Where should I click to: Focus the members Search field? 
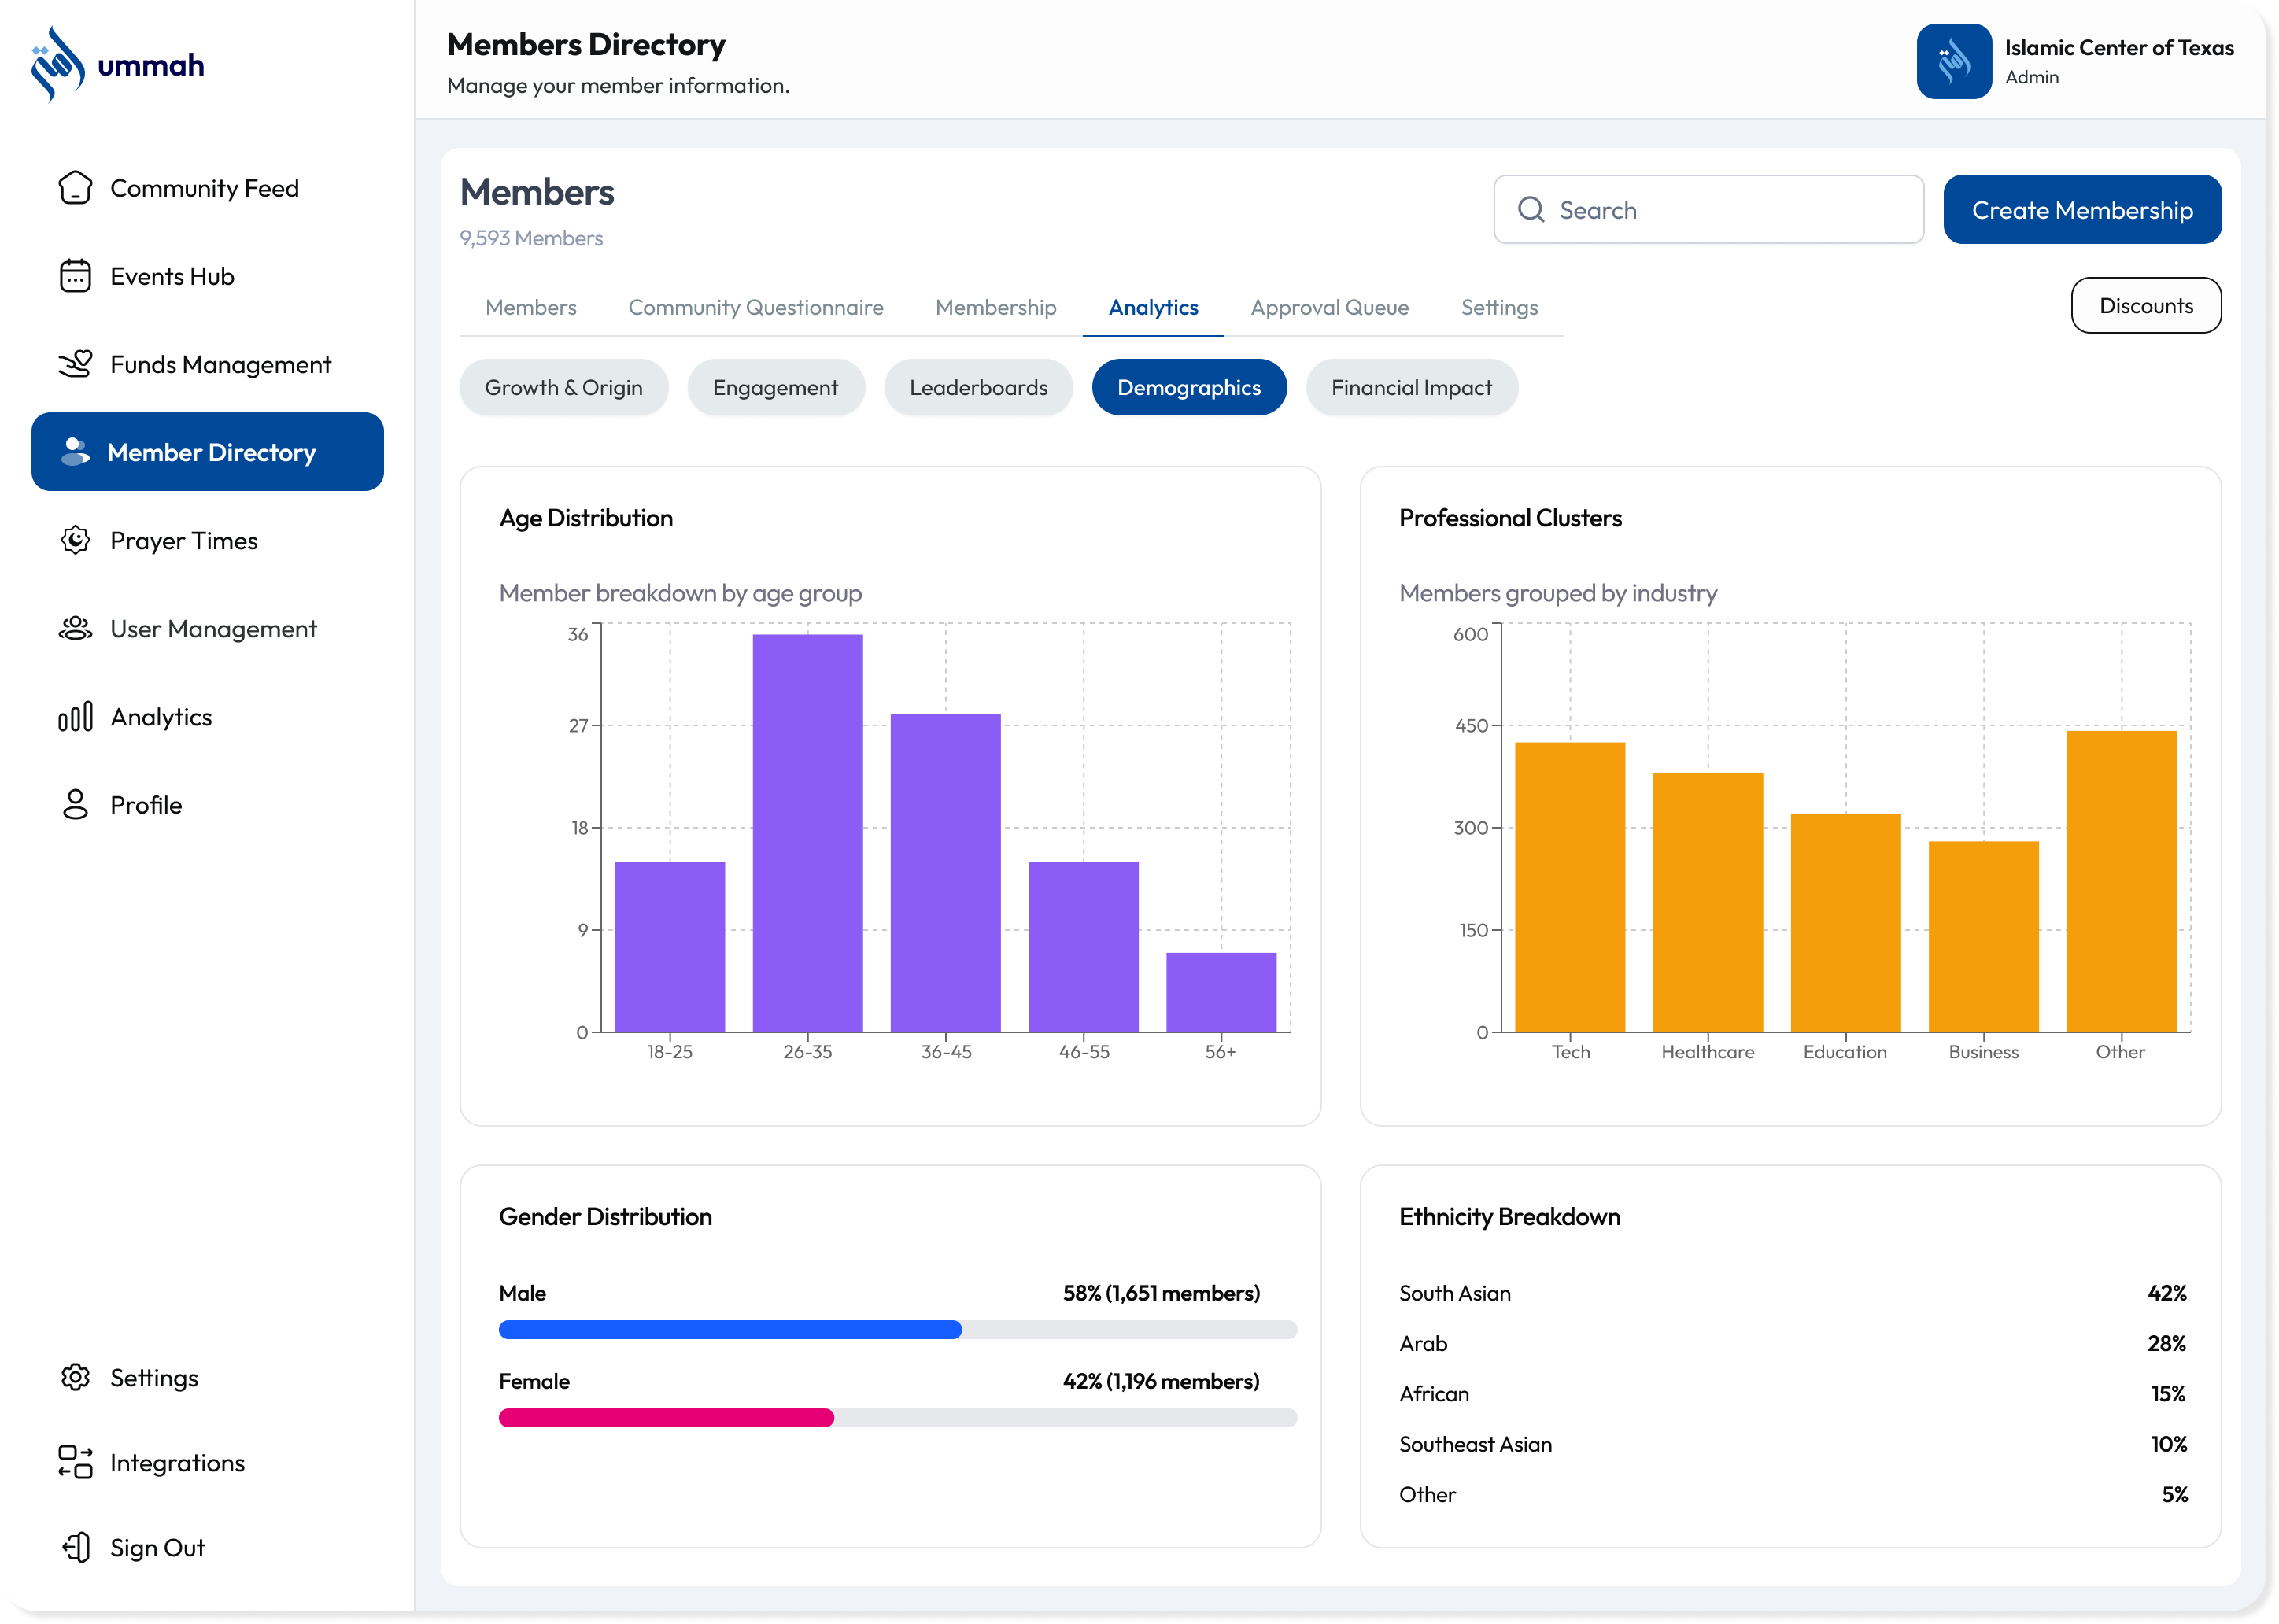pos(1708,209)
